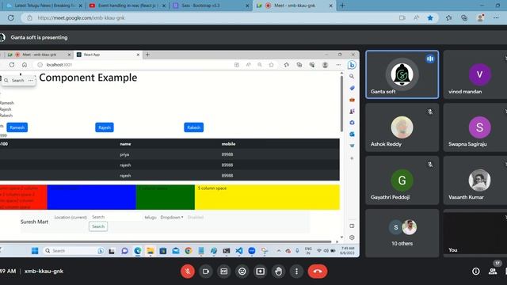Click the telugu nav link

pyautogui.click(x=151, y=218)
